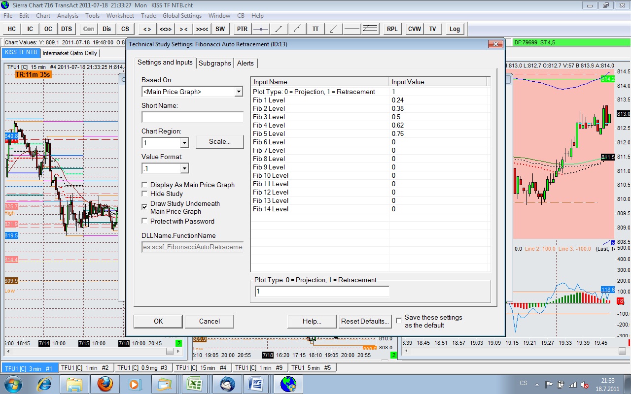Open the Based On dropdown
Image resolution: width=631 pixels, height=394 pixels.
[239, 92]
